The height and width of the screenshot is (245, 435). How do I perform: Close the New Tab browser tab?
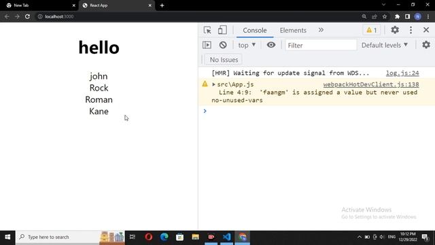(x=74, y=5)
